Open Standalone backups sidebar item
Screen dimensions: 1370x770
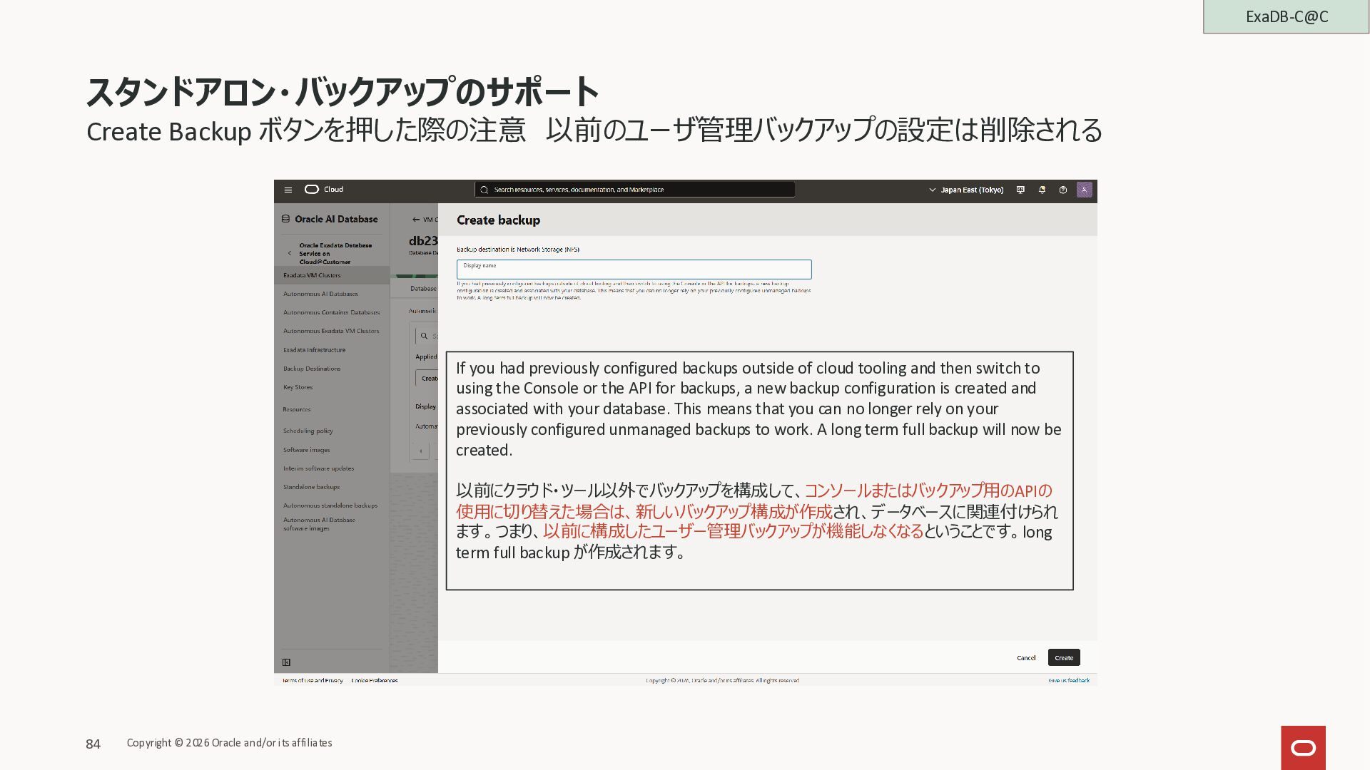click(x=311, y=487)
